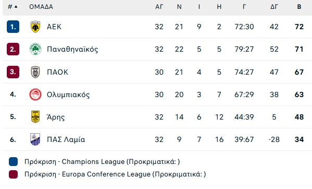Image resolution: width=312 pixels, height=189 pixels.
Task: Open the Ολυμπιακός team name link
Action: 68,95
